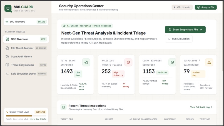Click the Safe Simulation Demo terminal icon

coord(7,74)
